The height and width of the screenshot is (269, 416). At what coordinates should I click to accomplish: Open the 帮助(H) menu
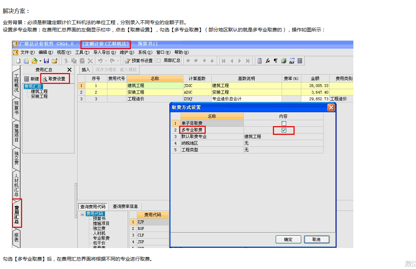coord(182,52)
